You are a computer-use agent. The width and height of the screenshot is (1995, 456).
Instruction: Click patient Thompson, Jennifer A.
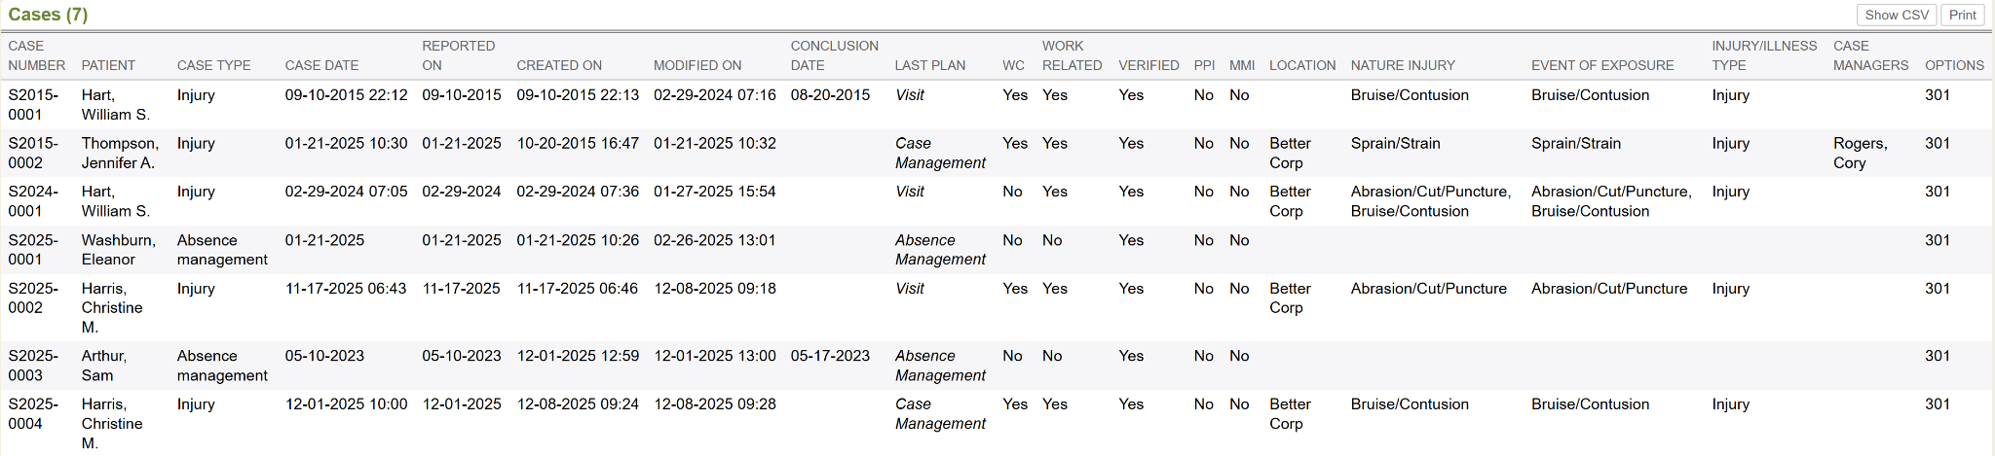point(119,153)
